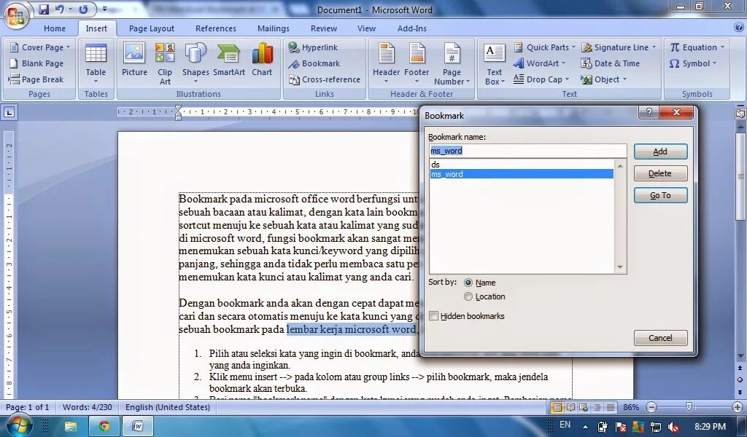This screenshot has height=437, width=747.
Task: Click zoom level 86% button
Action: pos(631,407)
